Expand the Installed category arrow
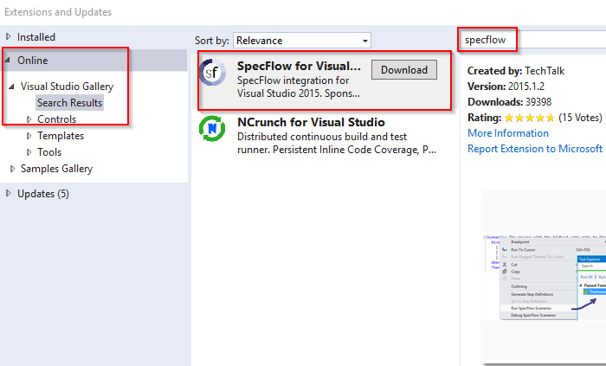606x366 pixels. pyautogui.click(x=8, y=36)
